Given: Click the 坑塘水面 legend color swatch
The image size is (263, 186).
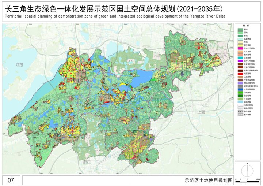Looking at the screenshot, I should pyautogui.click(x=240, y=39).
